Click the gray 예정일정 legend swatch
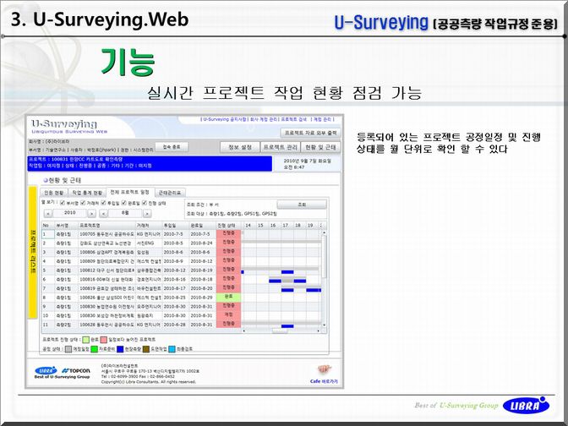 68,349
